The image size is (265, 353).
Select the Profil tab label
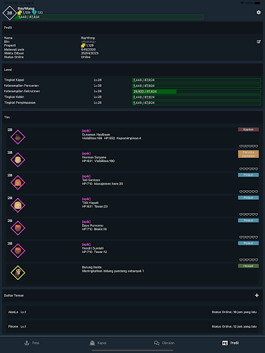tap(235, 343)
